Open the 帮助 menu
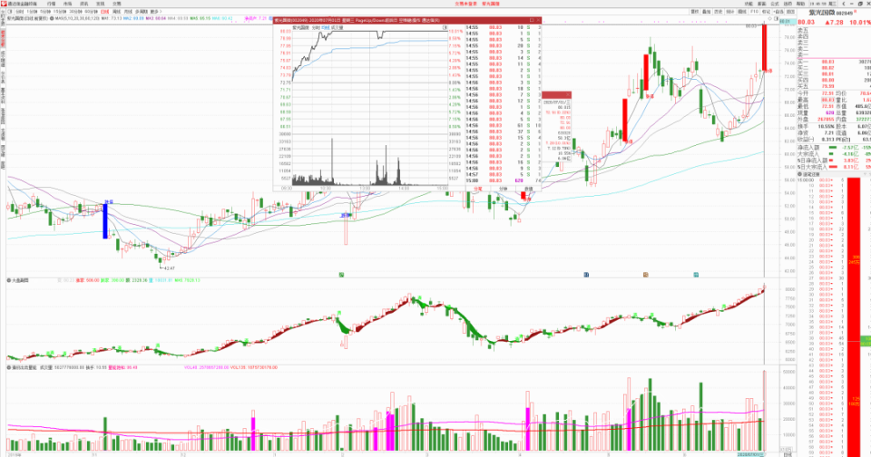 (800, 4)
